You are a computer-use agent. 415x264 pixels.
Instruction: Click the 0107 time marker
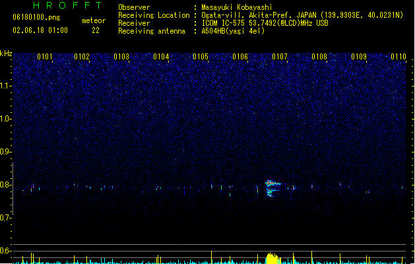click(x=280, y=57)
